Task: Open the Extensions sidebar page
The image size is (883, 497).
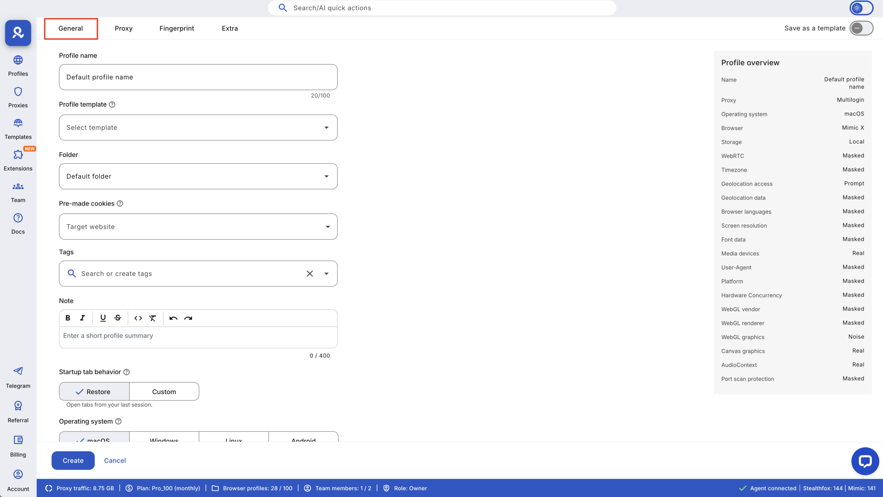Action: pos(18,160)
